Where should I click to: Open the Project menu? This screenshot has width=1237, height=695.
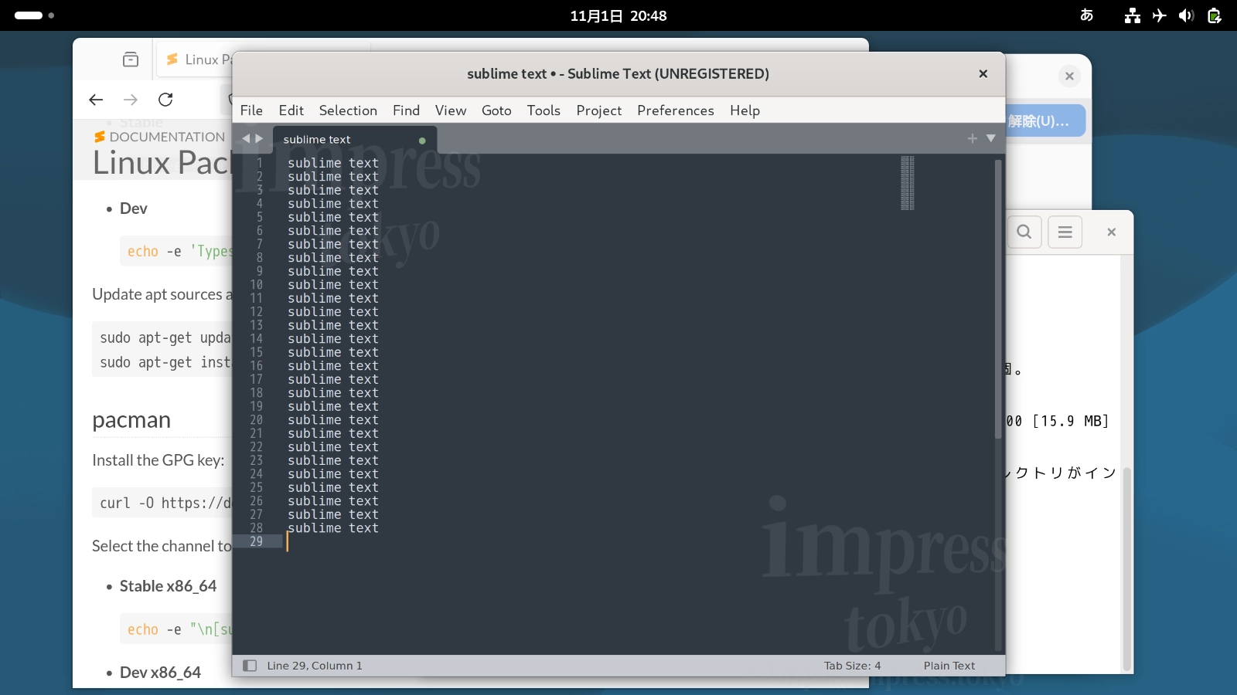(599, 110)
